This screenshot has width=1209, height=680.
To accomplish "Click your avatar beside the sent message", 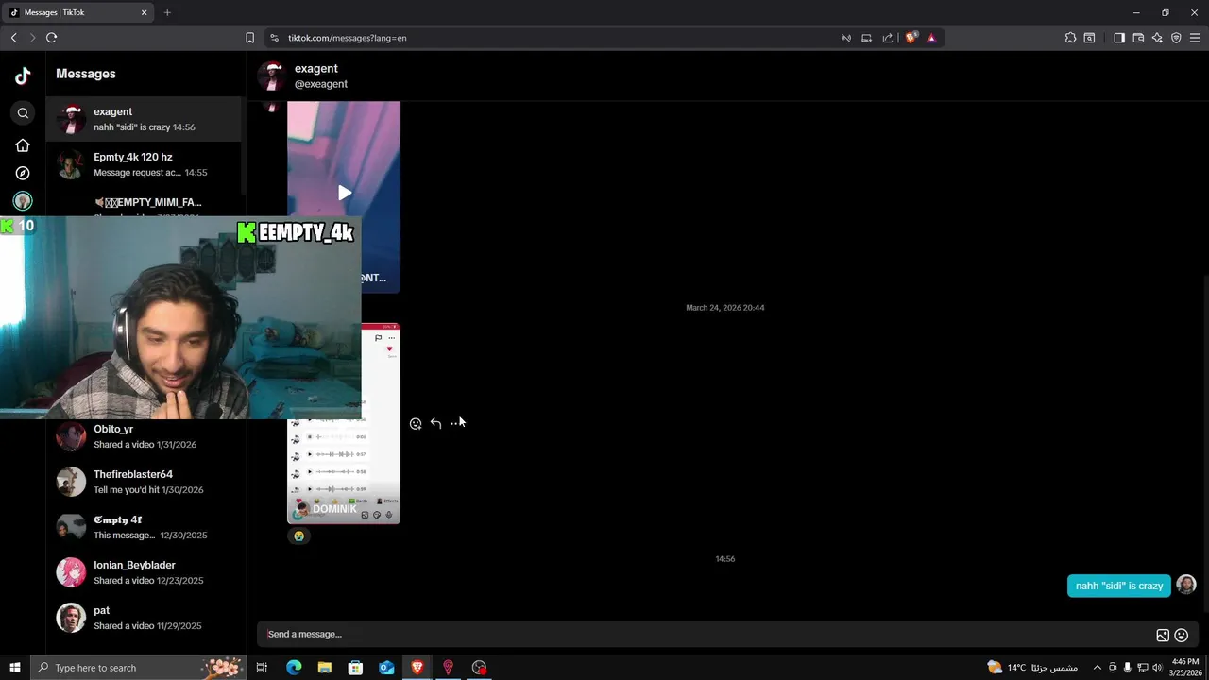I will 1186,585.
